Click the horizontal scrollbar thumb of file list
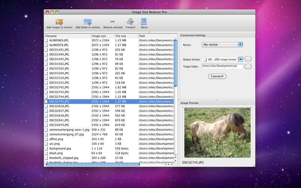Screen dimensions: 301x188 click(93, 164)
